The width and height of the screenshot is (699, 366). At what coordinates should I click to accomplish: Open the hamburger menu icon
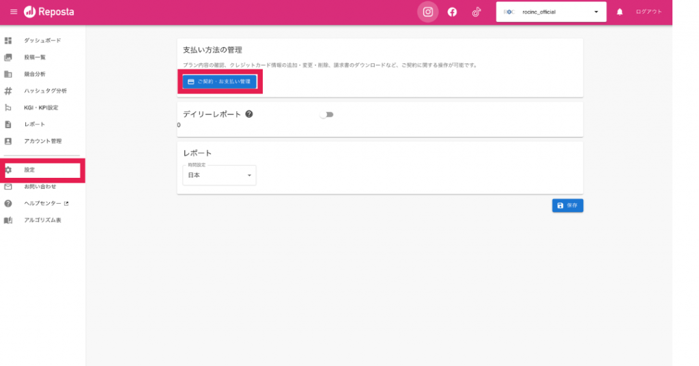pyautogui.click(x=14, y=12)
